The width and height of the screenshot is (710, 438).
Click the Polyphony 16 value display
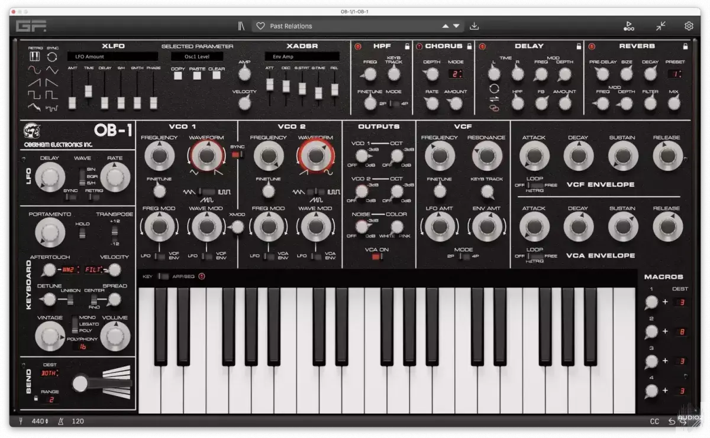click(82, 347)
